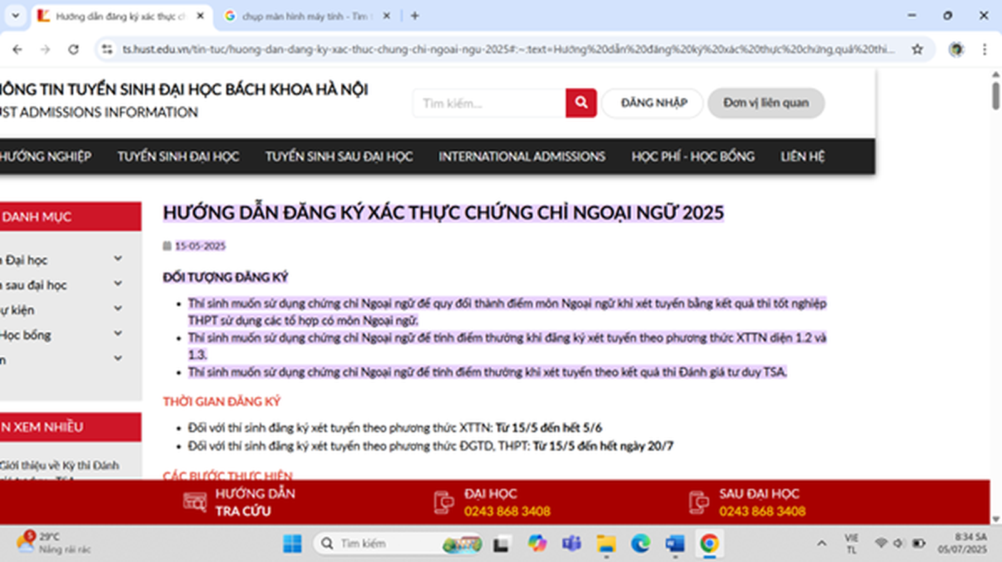Go back with the browser back arrow
This screenshot has height=562, width=1002.
[18, 49]
